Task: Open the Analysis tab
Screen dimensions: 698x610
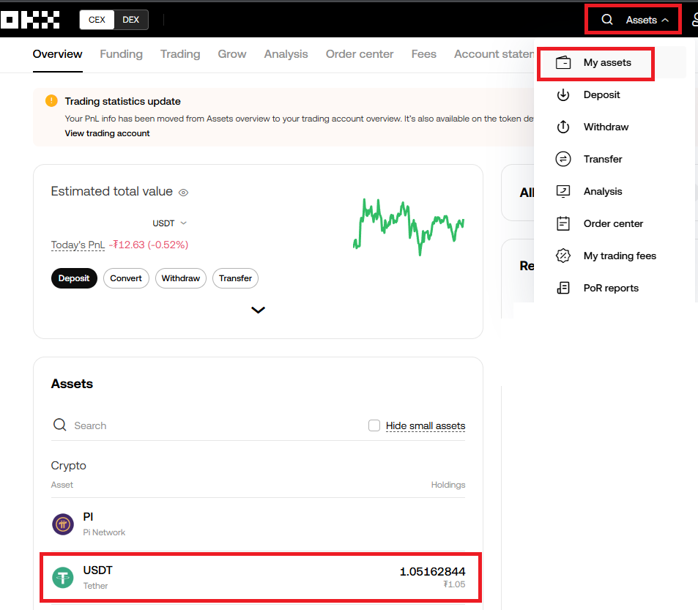Action: point(286,54)
